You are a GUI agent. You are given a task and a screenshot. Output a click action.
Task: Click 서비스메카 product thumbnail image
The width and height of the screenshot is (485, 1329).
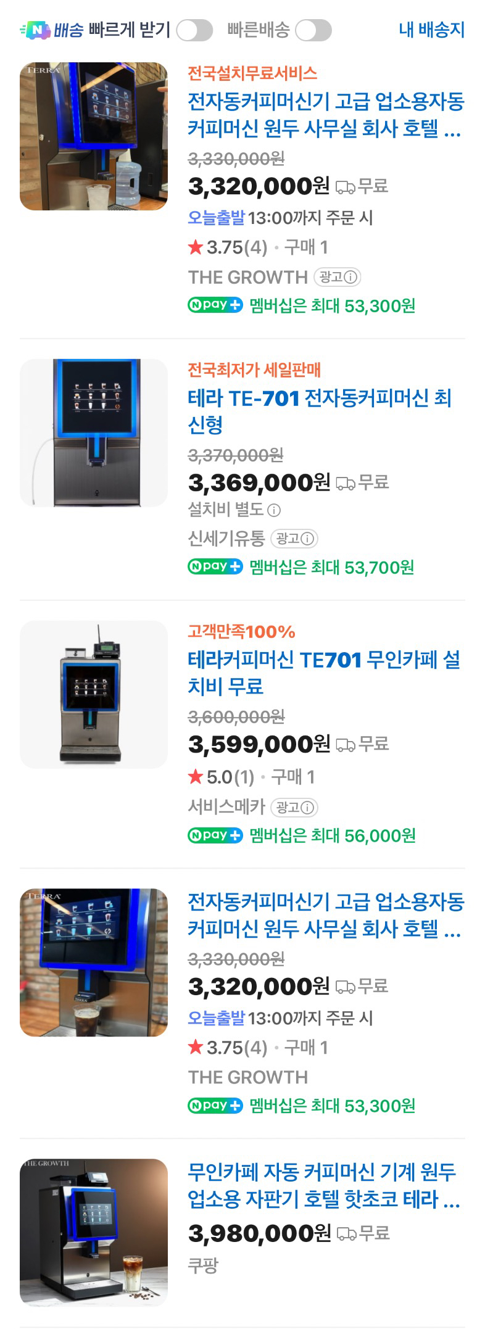tap(94, 694)
